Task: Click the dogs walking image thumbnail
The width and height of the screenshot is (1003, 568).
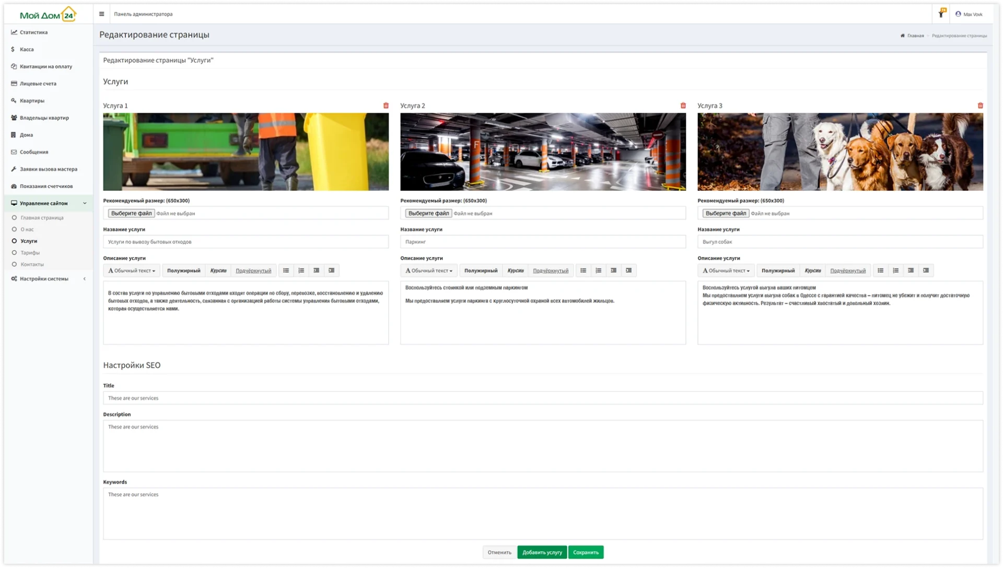Action: (x=840, y=152)
